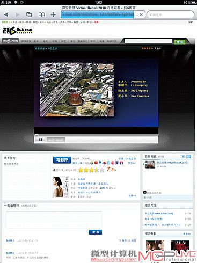This screenshot has width=197, height=263.
Task: Tap the Safari back arrow
Action: [x=6, y=14]
